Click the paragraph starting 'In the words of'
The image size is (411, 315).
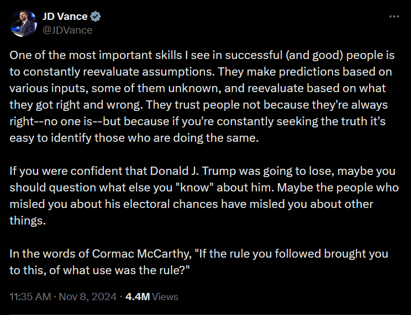[x=199, y=262]
